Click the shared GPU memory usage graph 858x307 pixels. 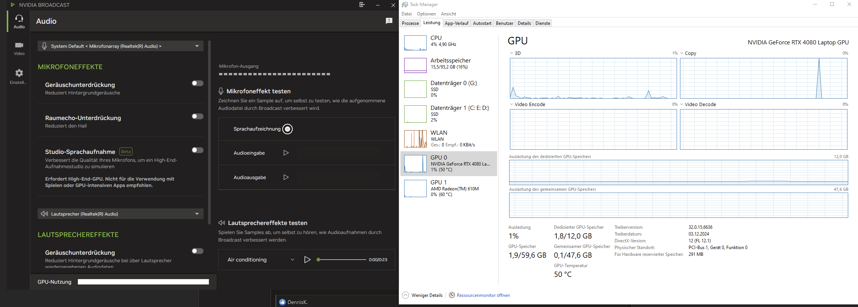pos(678,205)
